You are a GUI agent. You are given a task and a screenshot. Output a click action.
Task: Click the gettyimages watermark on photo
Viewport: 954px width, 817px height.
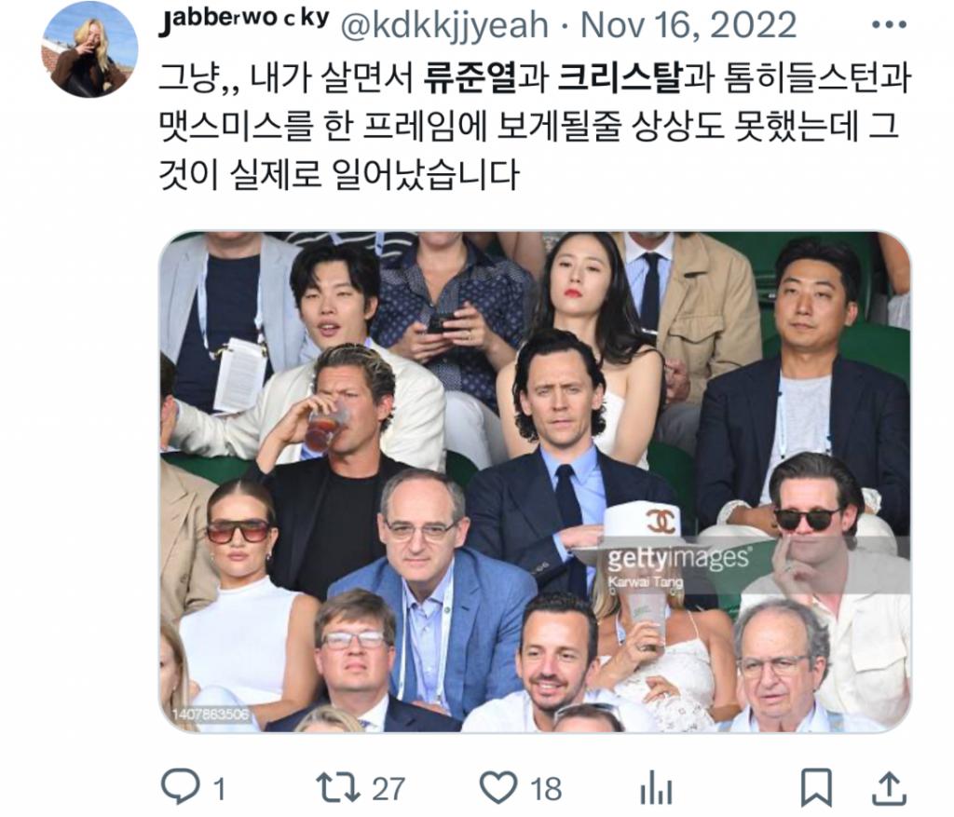pos(678,557)
